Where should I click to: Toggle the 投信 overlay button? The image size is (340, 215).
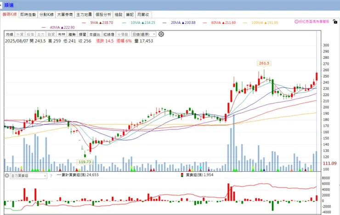[x=30, y=35]
